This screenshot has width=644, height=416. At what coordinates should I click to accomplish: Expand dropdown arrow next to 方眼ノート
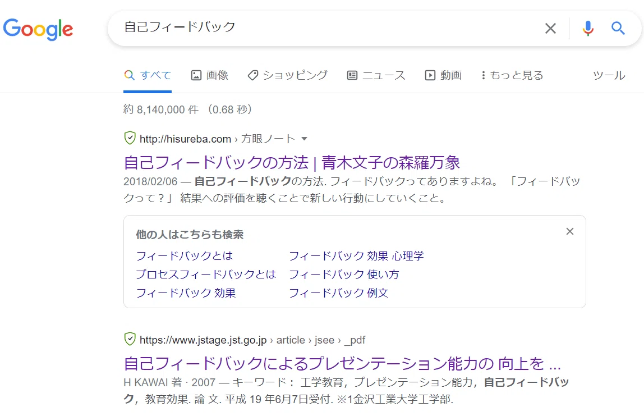click(305, 139)
